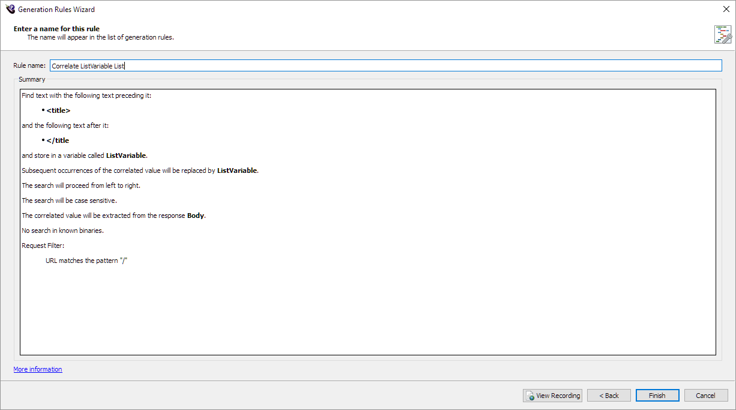736x410 pixels.
Task: Click the "Request Filter:" heading in the summary
Action: tap(43, 246)
